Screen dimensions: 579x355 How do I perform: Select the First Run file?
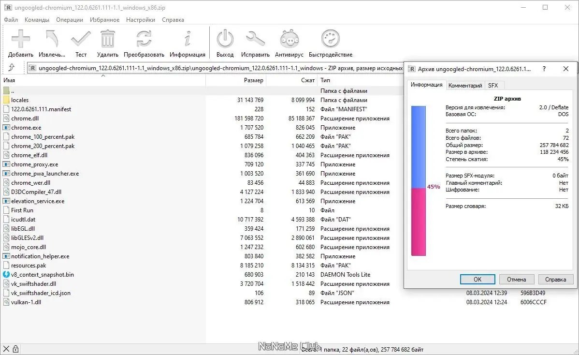[x=22, y=210]
